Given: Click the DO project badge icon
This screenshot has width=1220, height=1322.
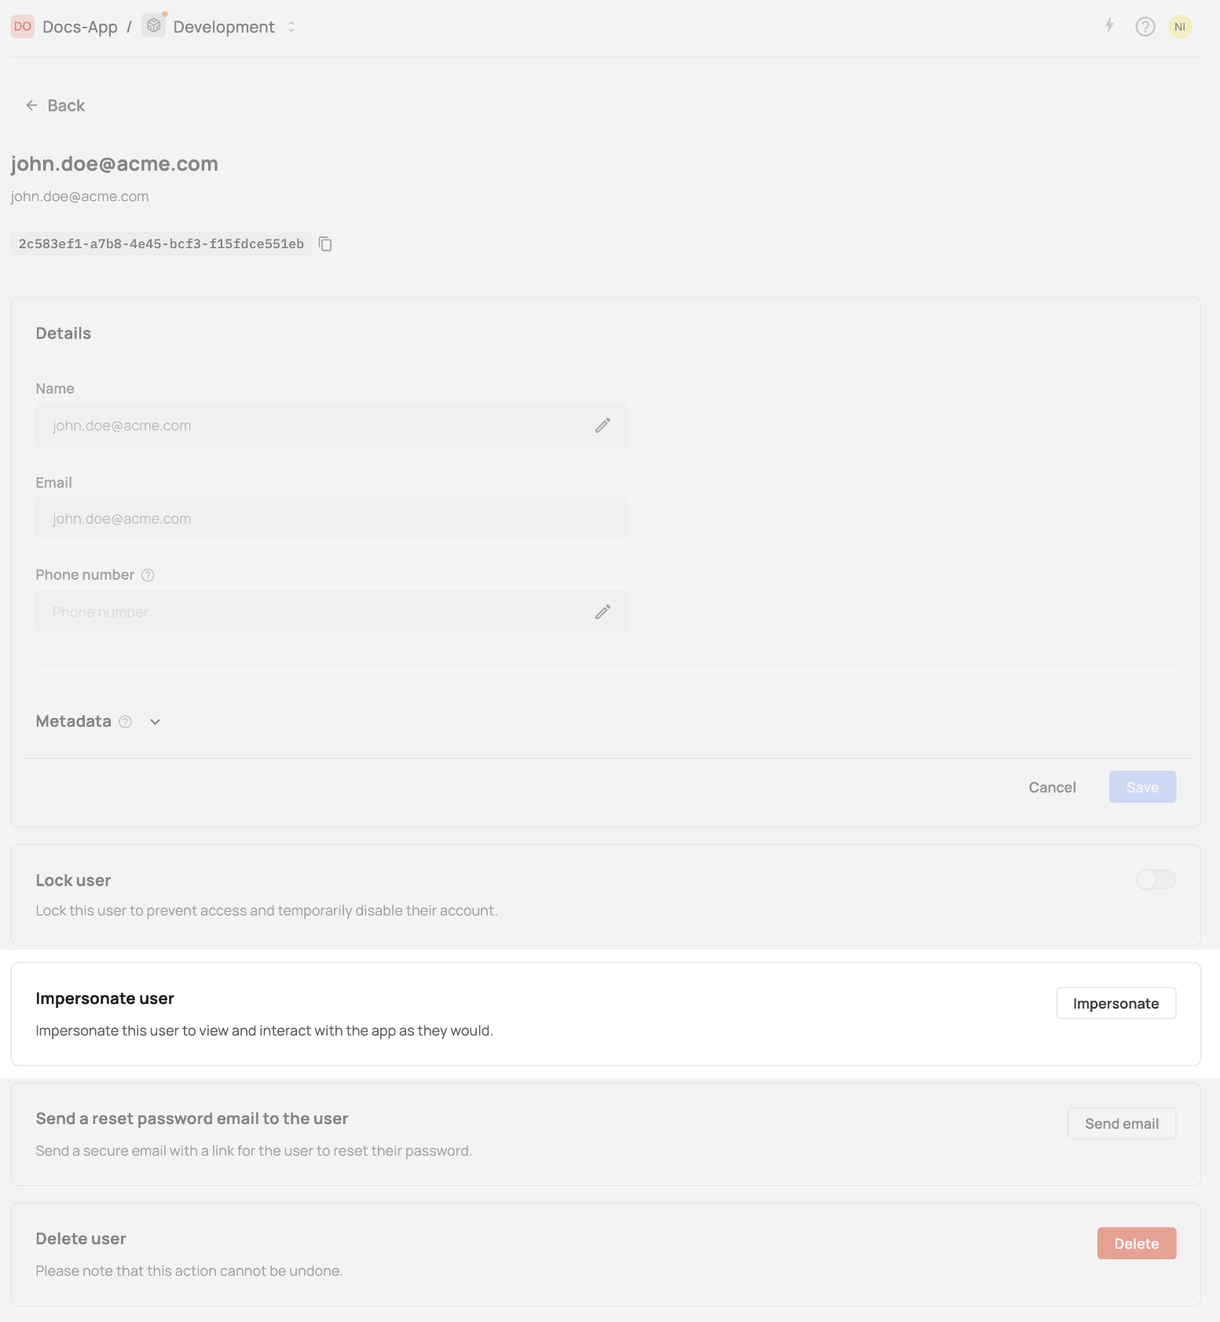Looking at the screenshot, I should (x=23, y=27).
